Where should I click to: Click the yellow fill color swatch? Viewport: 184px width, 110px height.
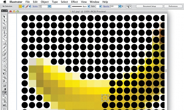[20, 6]
